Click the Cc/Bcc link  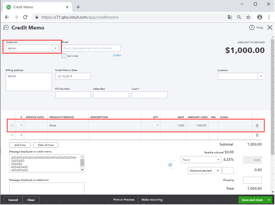117,55
